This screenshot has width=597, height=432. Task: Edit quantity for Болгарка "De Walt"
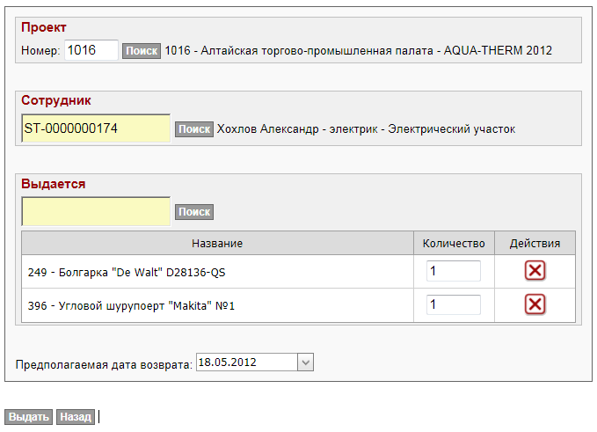(x=454, y=271)
